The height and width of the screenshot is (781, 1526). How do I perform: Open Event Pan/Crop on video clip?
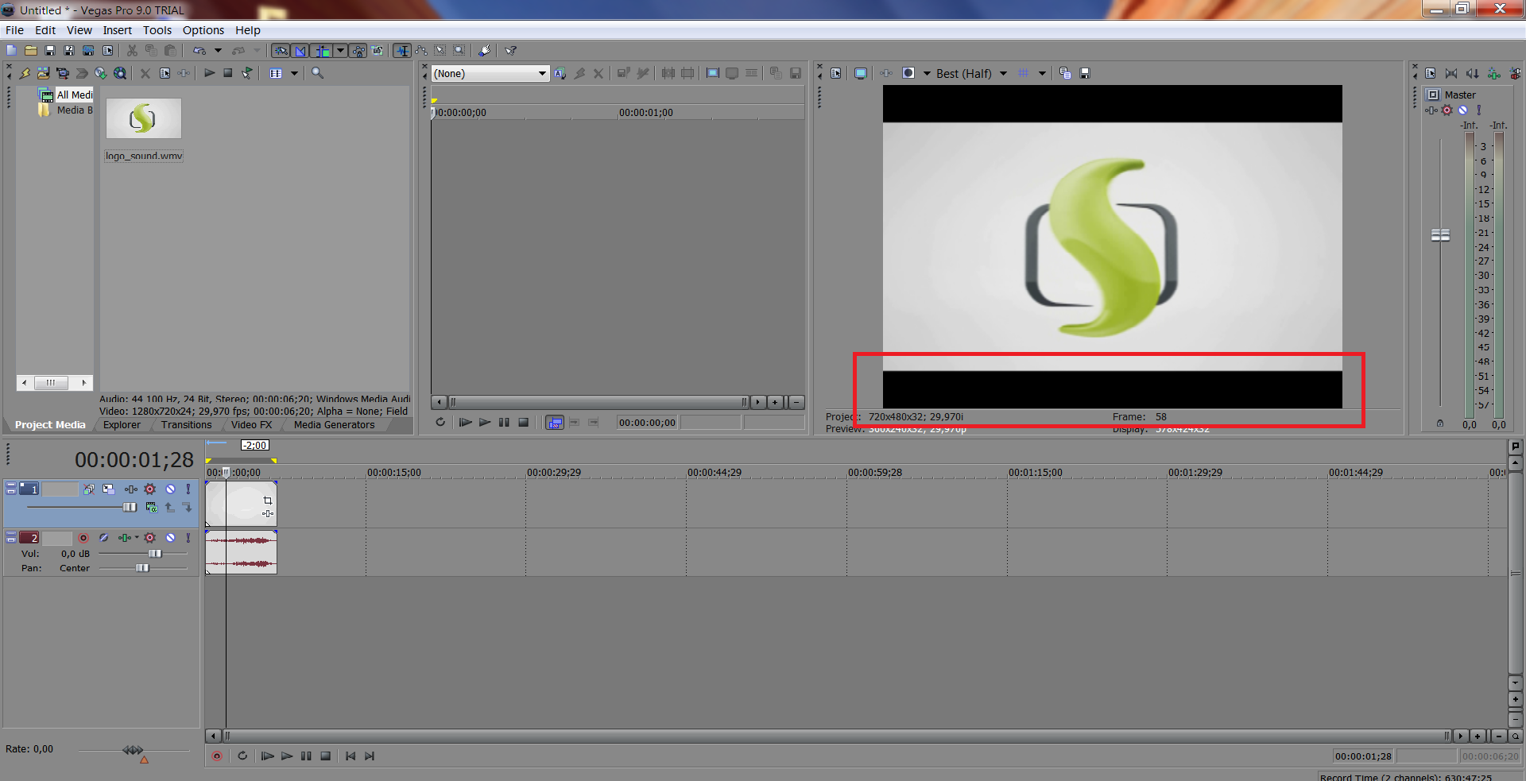(x=268, y=501)
